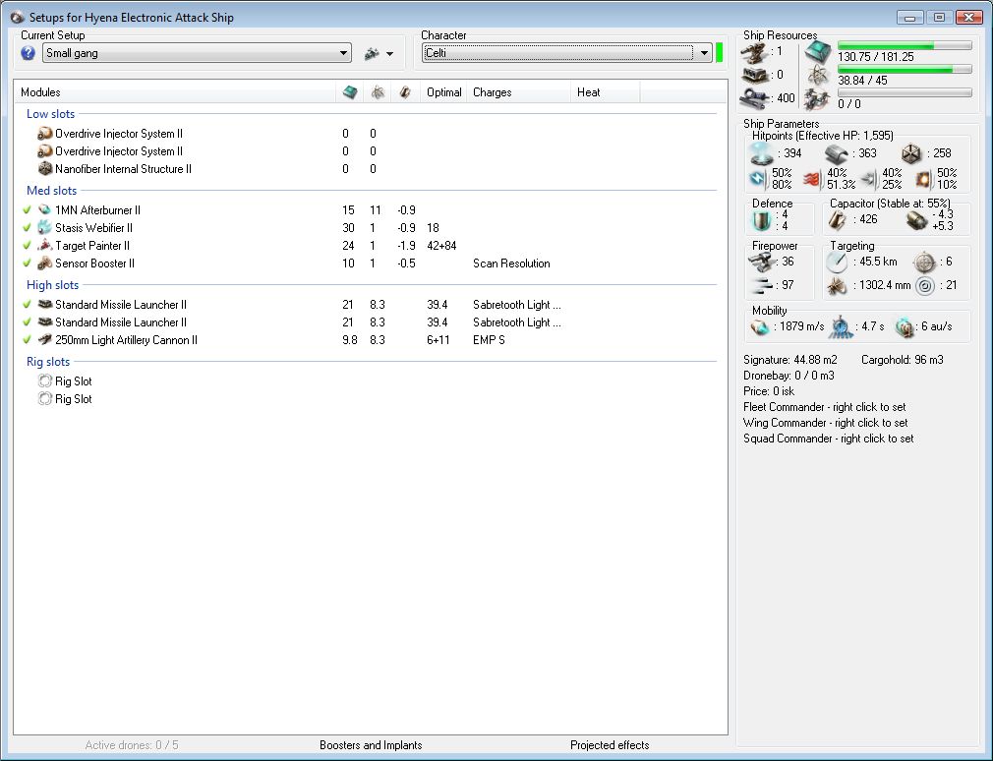993x761 pixels.
Task: Collapse the Med slots section header
Action: (52, 191)
